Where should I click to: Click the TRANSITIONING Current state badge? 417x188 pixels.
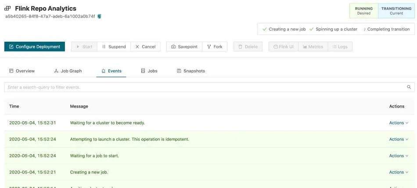click(x=396, y=11)
